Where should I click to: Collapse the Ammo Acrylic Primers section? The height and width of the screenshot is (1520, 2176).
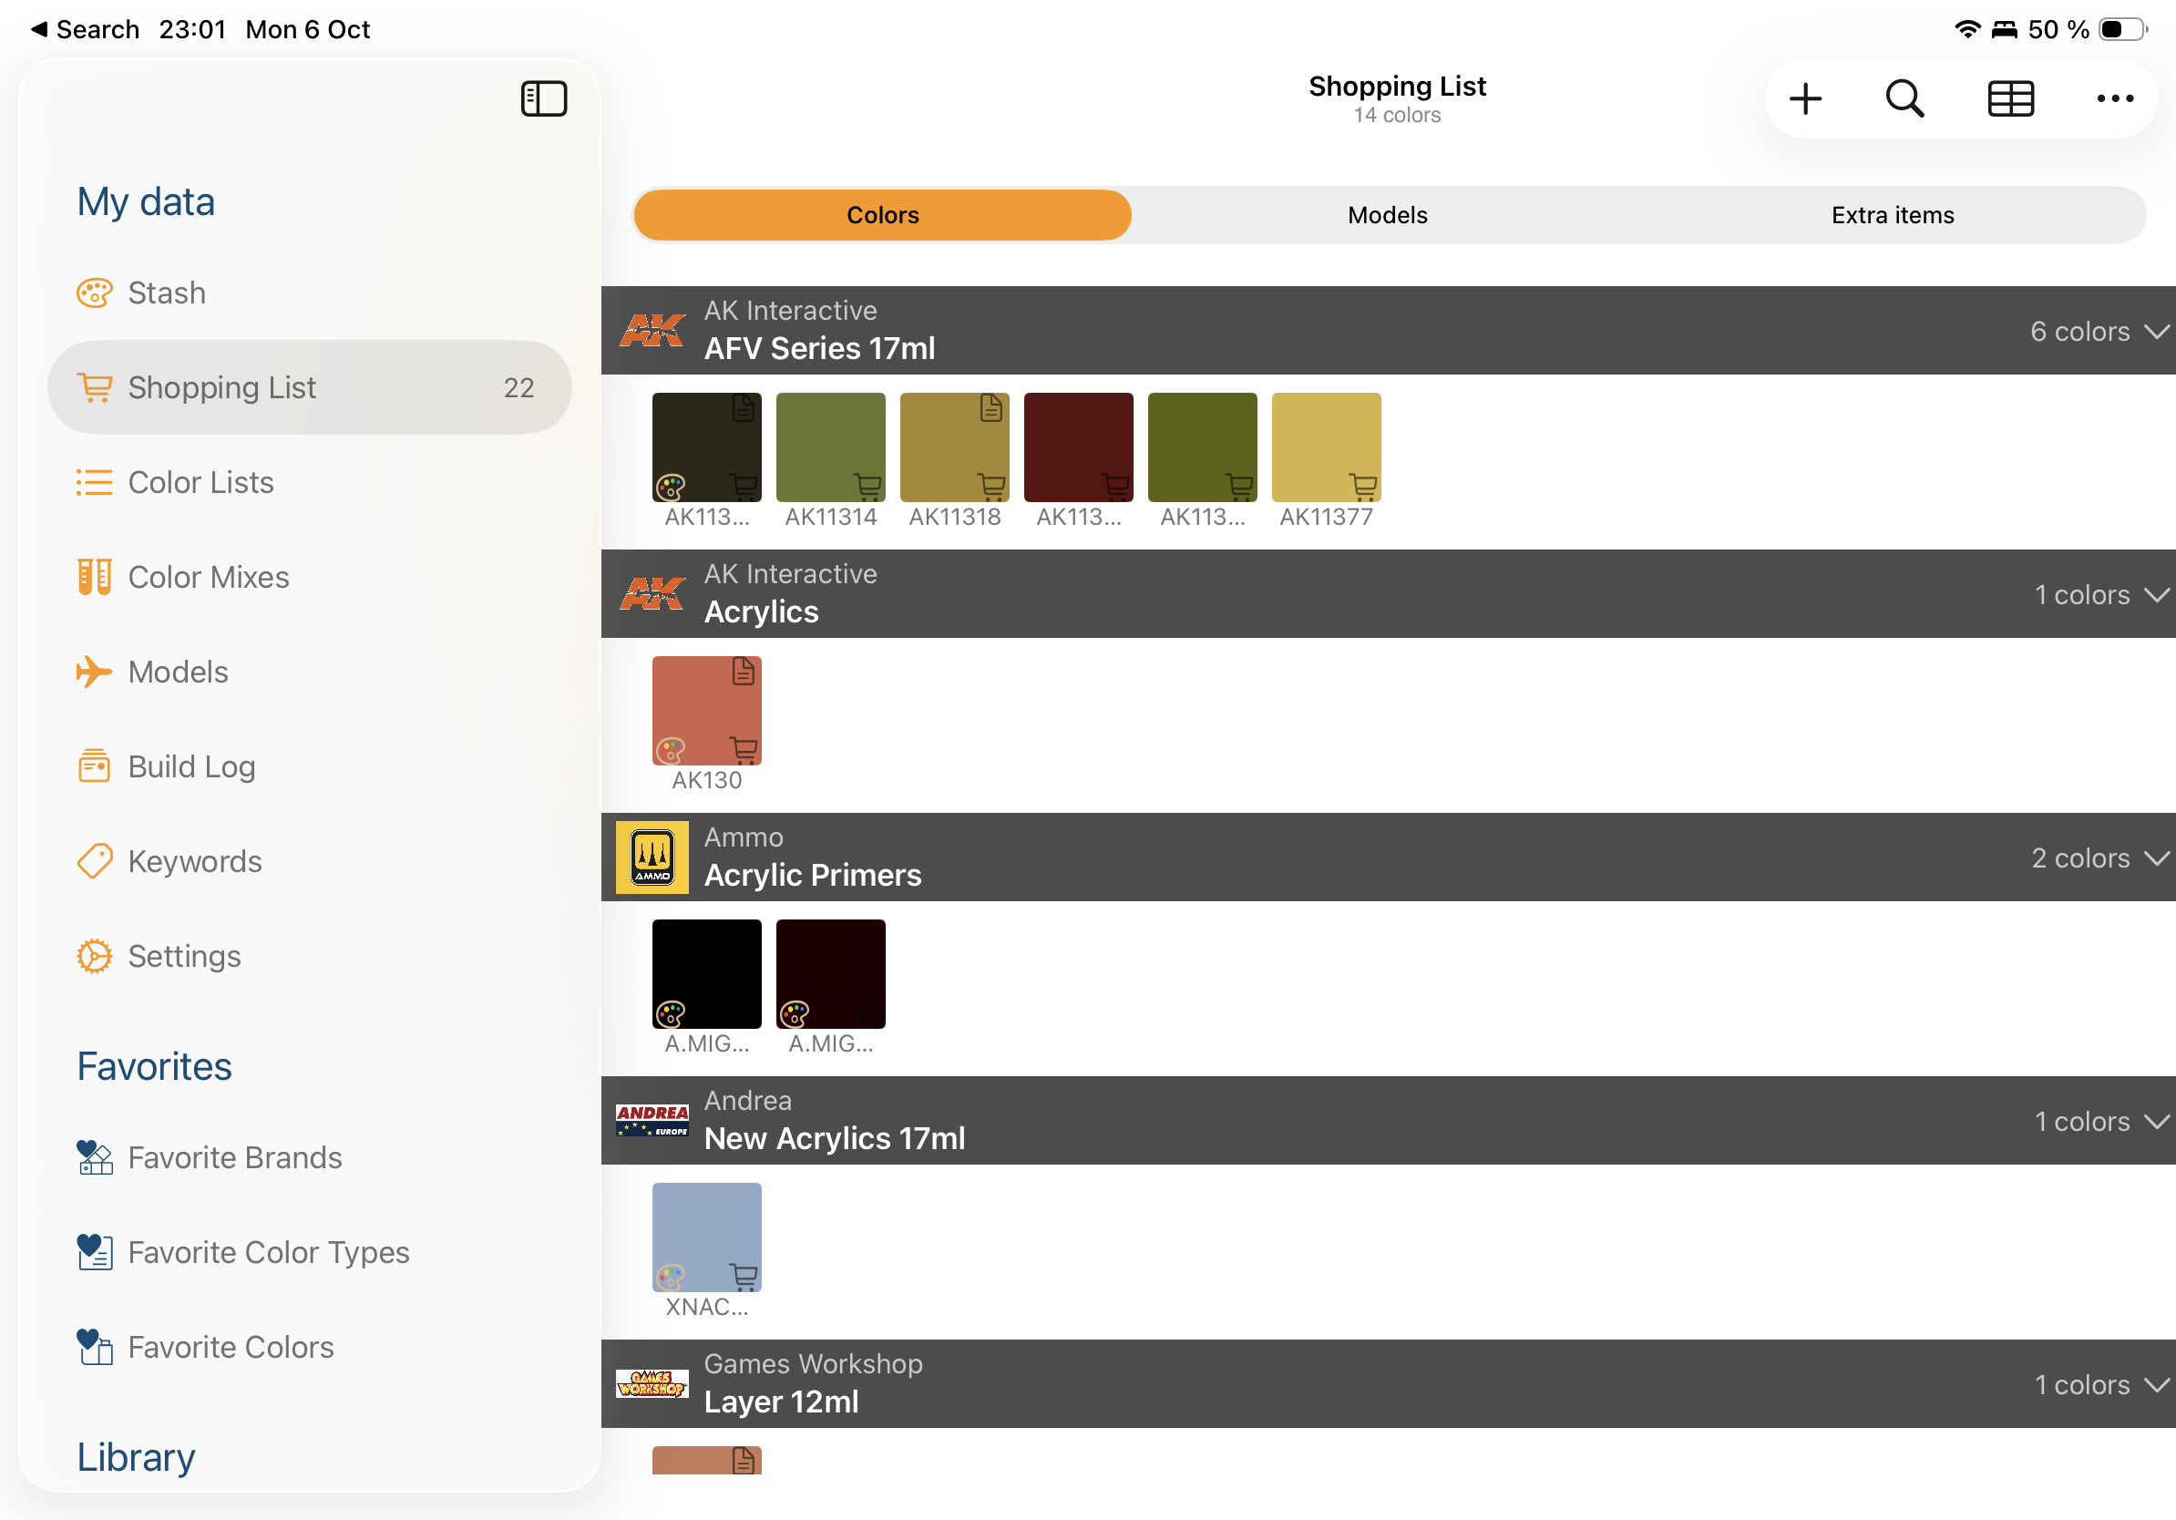(x=2156, y=858)
